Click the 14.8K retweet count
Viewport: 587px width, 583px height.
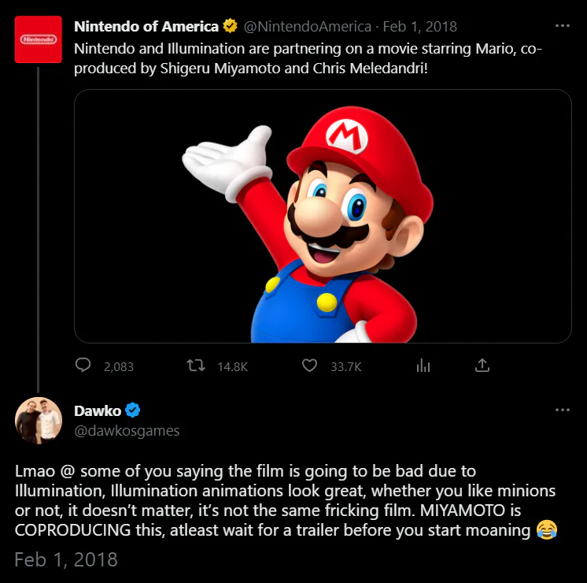[x=232, y=366]
